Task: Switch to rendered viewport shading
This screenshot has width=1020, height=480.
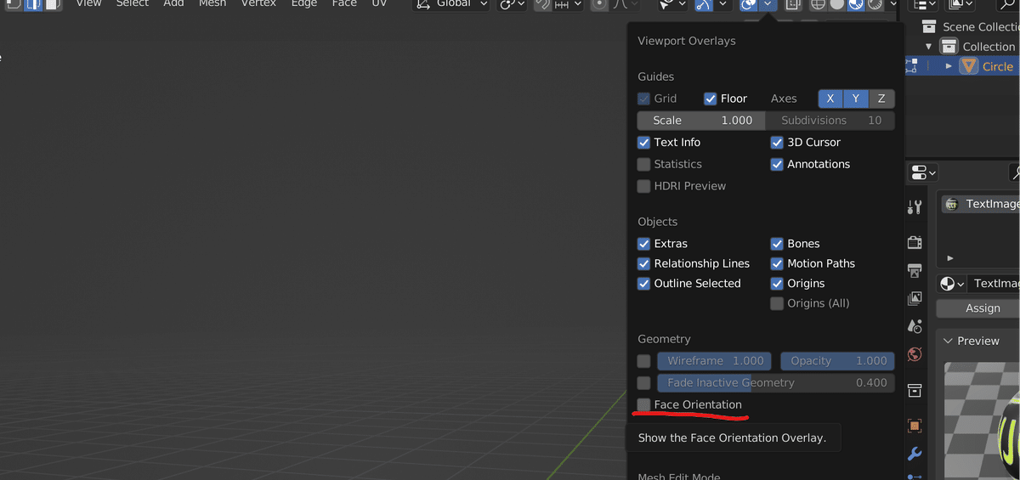Action: pyautogui.click(x=875, y=4)
